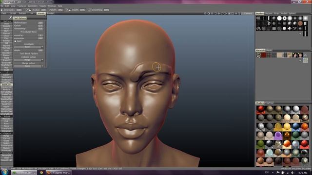The height and width of the screenshot is (175, 312).
Task: Open the Merge action None dropdown
Action: (x=29, y=66)
